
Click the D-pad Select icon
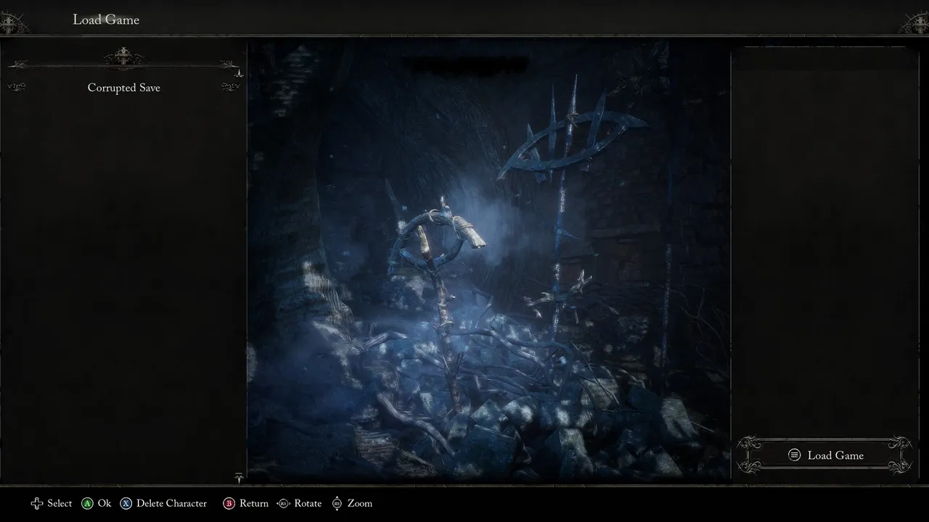click(x=36, y=503)
